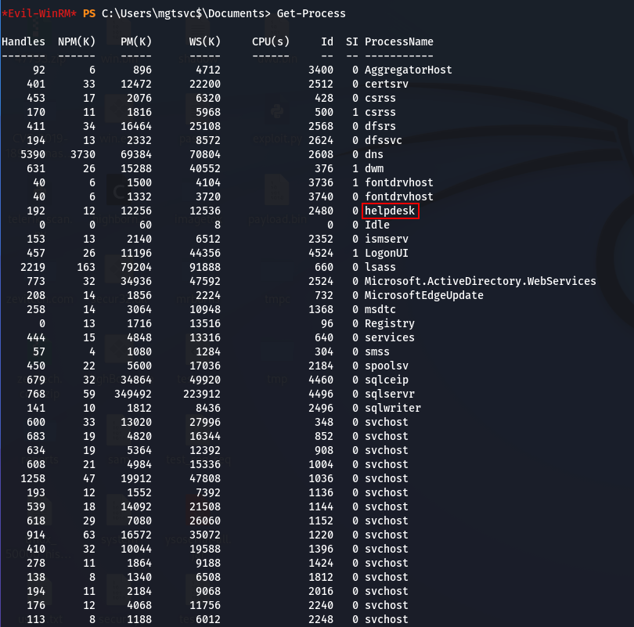Screen dimensions: 634x627
Task: Click the Handles column header
Action: [23, 41]
